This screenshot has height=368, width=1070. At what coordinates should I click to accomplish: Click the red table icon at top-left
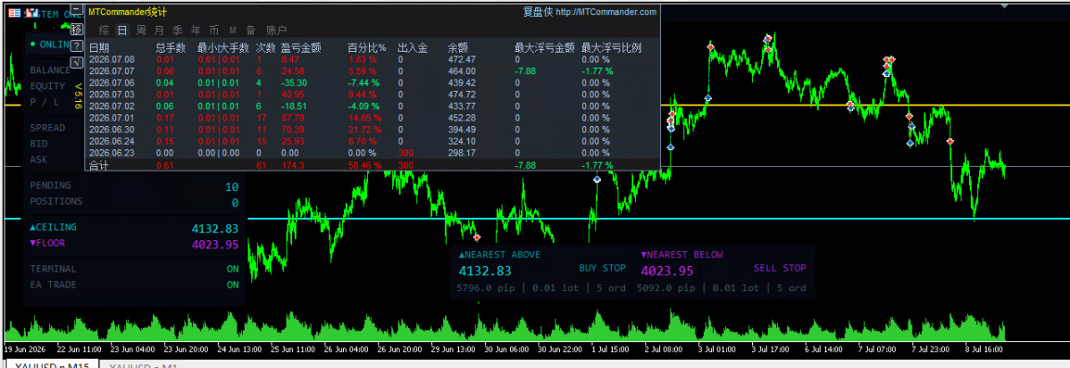14,13
